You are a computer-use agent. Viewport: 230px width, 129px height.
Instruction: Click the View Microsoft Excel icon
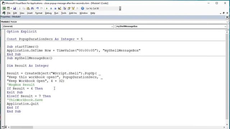pyautogui.click(x=4, y=9)
